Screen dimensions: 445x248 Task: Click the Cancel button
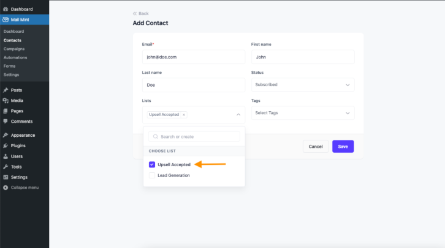tap(316, 147)
